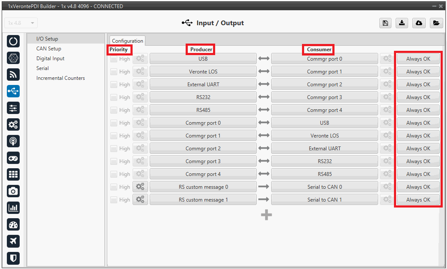Enable High priority checkbox for USB producer

point(114,59)
